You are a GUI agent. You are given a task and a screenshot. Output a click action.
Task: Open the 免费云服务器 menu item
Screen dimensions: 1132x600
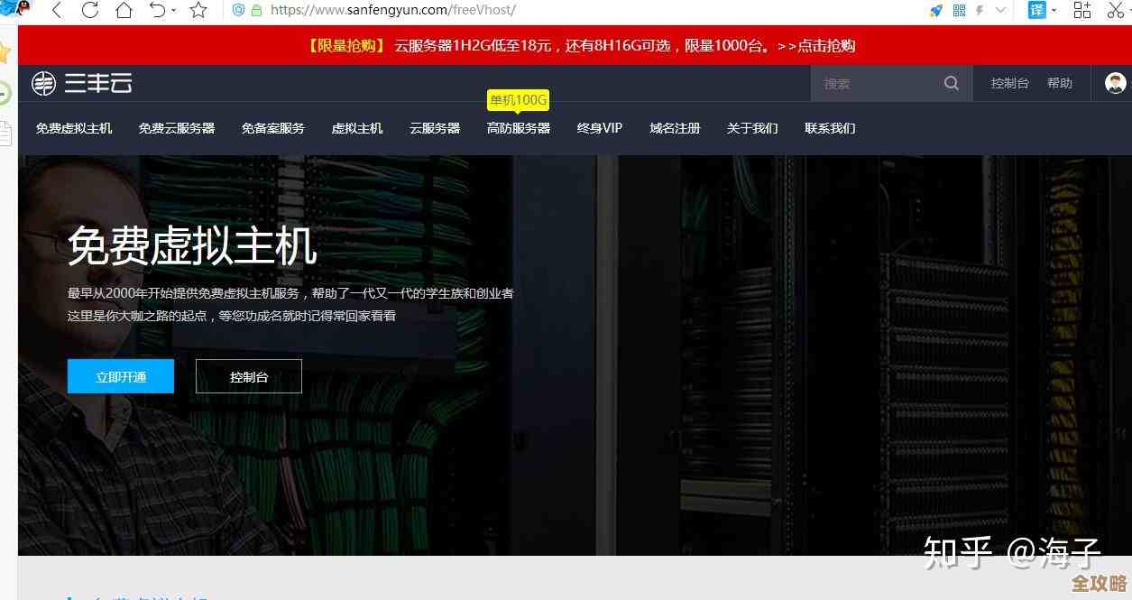pyautogui.click(x=176, y=128)
